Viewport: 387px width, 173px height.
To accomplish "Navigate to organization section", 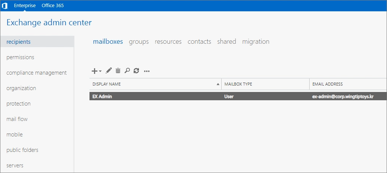I will 21,88.
